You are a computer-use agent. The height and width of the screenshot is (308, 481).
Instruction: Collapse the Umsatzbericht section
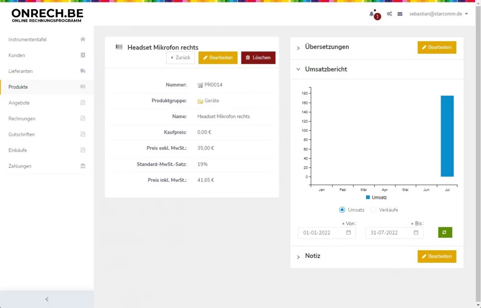coord(298,69)
